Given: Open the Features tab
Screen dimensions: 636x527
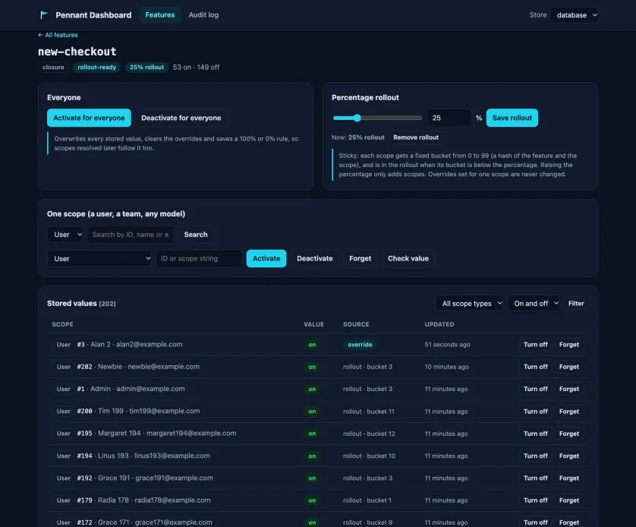Looking at the screenshot, I should pos(160,15).
